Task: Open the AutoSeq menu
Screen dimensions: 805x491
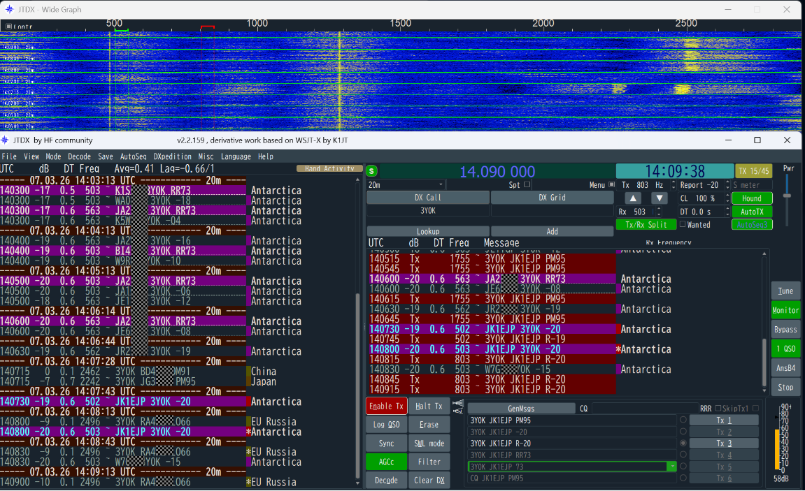Action: pyautogui.click(x=134, y=156)
